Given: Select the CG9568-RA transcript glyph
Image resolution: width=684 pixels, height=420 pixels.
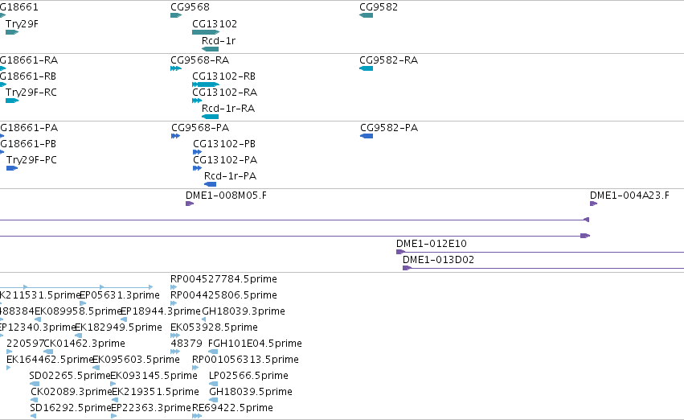Looking at the screenshot, I should (176, 68).
